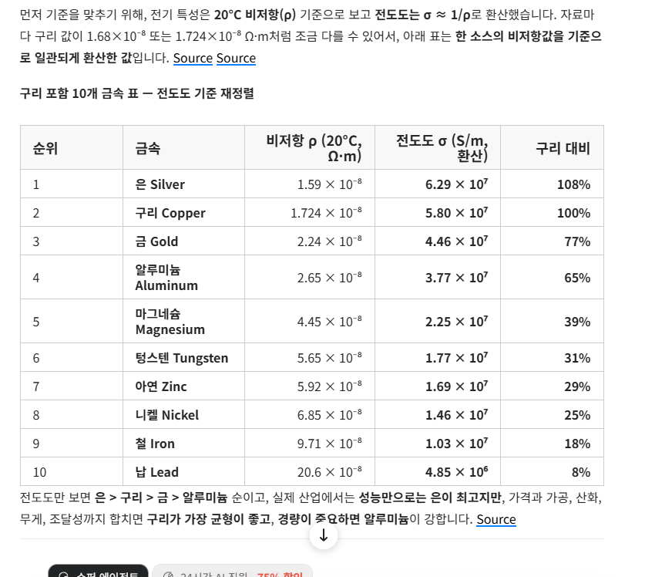Open the second Source link in top paragraph
This screenshot has width=645, height=577.
(x=236, y=59)
